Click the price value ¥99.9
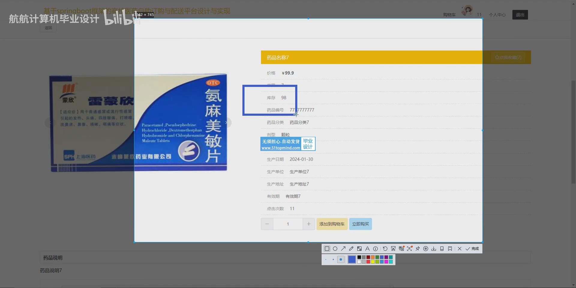Viewport: 576px width, 288px height. coord(288,73)
